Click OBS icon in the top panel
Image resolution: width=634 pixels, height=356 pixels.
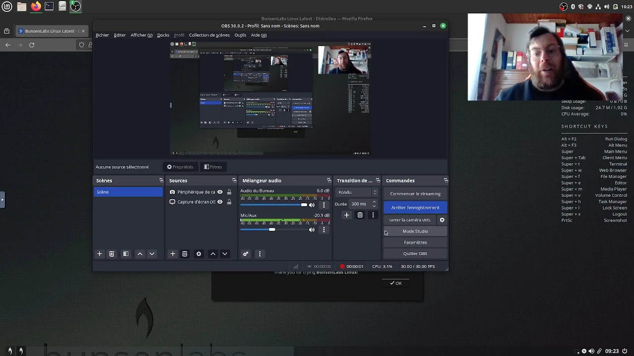pos(75,6)
